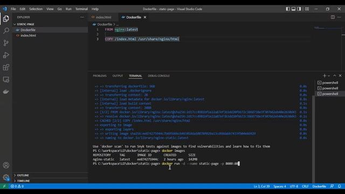Split the editor right
Screen dimensions: 345x194
pyautogui.click(x=333, y=17)
